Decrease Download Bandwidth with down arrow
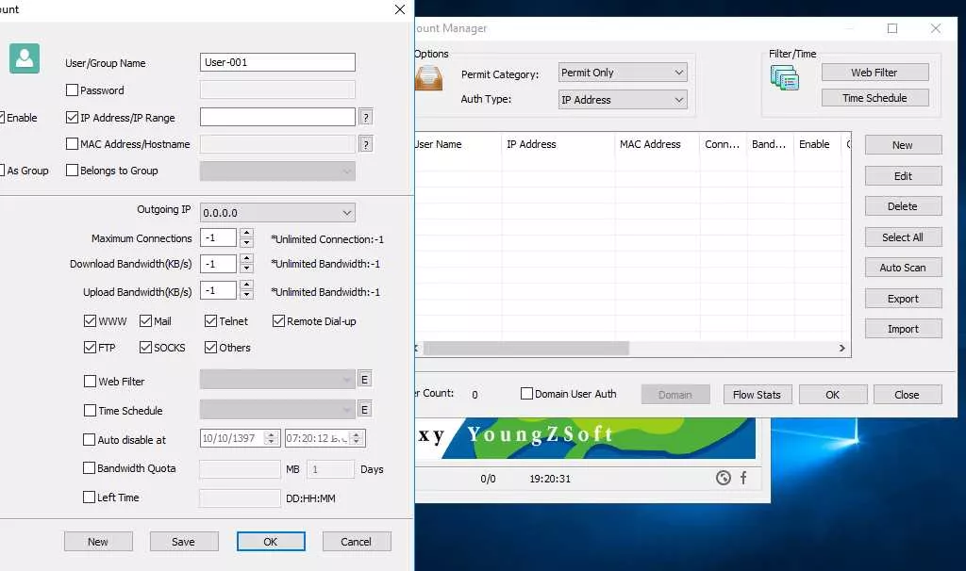This screenshot has height=571, width=966. click(x=246, y=269)
